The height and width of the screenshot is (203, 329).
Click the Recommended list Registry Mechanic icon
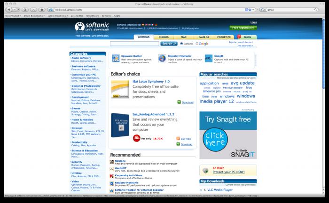pyautogui.click(x=112, y=184)
